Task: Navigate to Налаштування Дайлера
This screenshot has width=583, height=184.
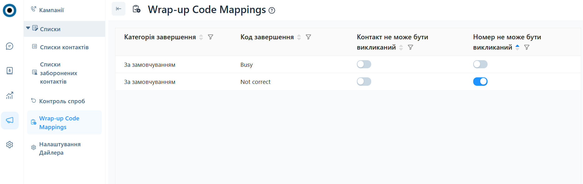Action: [x=60, y=148]
